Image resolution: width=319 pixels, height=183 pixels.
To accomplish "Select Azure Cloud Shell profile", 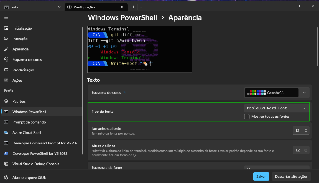I will click(x=26, y=133).
